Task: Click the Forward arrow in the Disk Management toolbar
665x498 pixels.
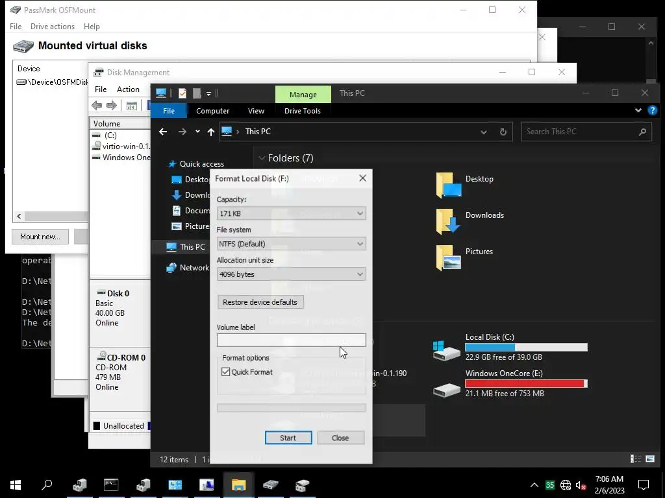Action: [x=112, y=106]
